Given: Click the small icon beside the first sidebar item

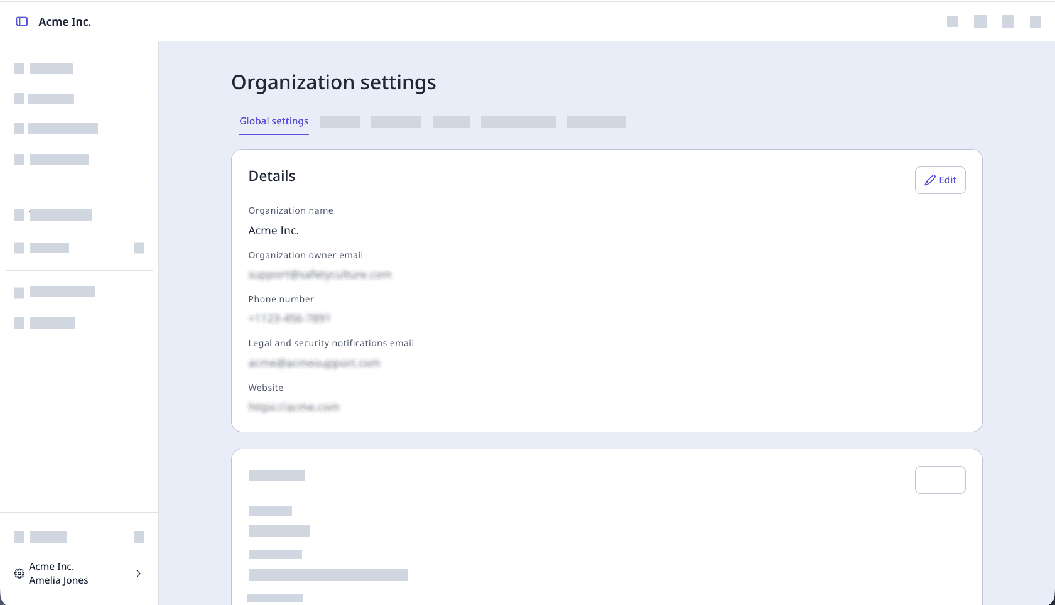Looking at the screenshot, I should point(19,68).
